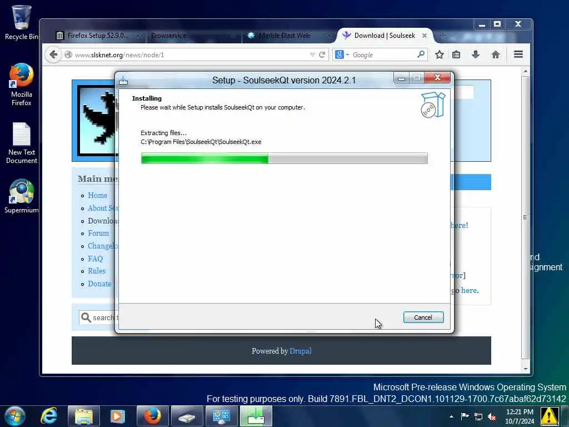
Task: Click the Drupal link in footer
Action: [301, 351]
